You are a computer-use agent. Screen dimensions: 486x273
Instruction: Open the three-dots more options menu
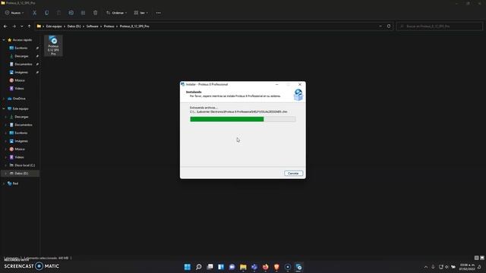click(159, 13)
